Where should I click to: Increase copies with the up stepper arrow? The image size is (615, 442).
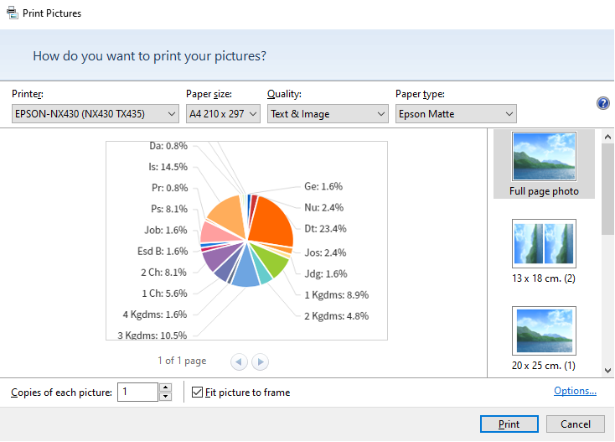click(x=166, y=387)
